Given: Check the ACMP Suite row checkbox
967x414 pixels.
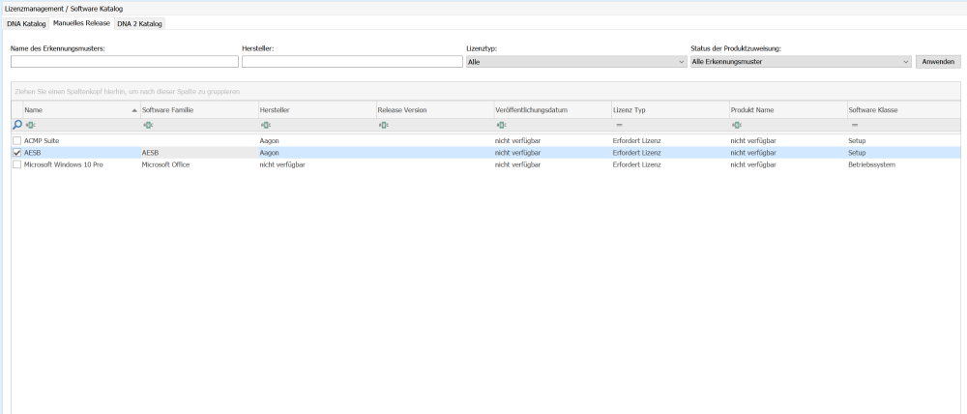Looking at the screenshot, I should click(16, 140).
